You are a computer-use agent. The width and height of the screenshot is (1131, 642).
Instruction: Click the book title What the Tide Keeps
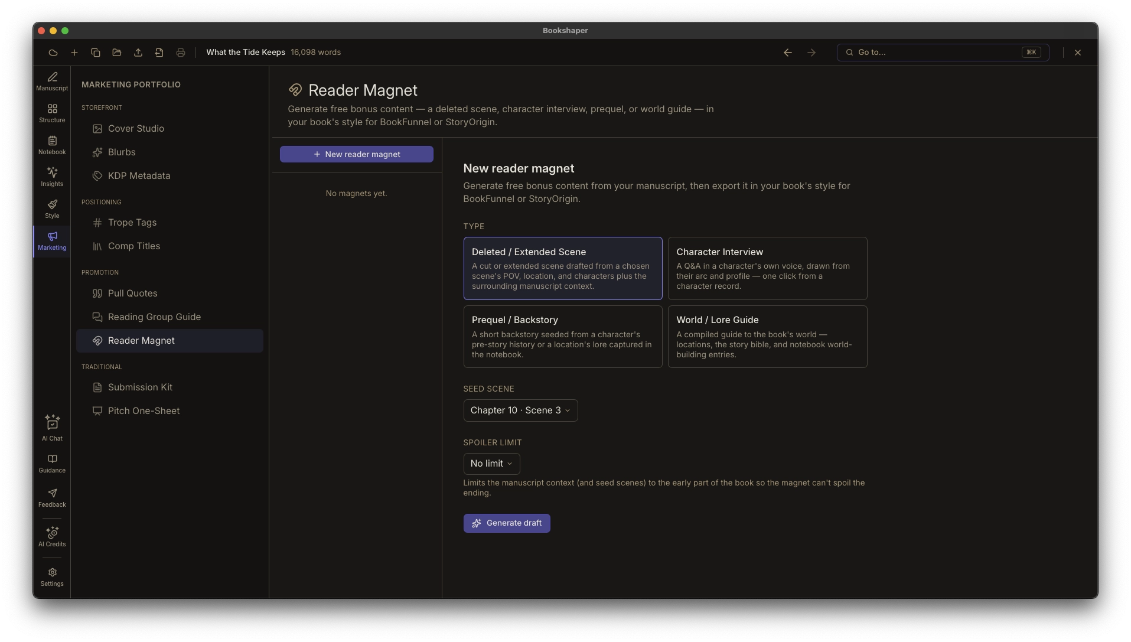(x=246, y=53)
